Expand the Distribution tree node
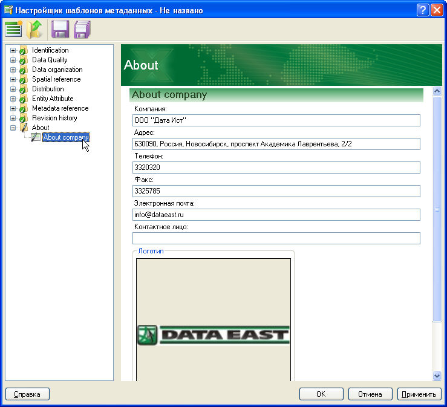 13,90
